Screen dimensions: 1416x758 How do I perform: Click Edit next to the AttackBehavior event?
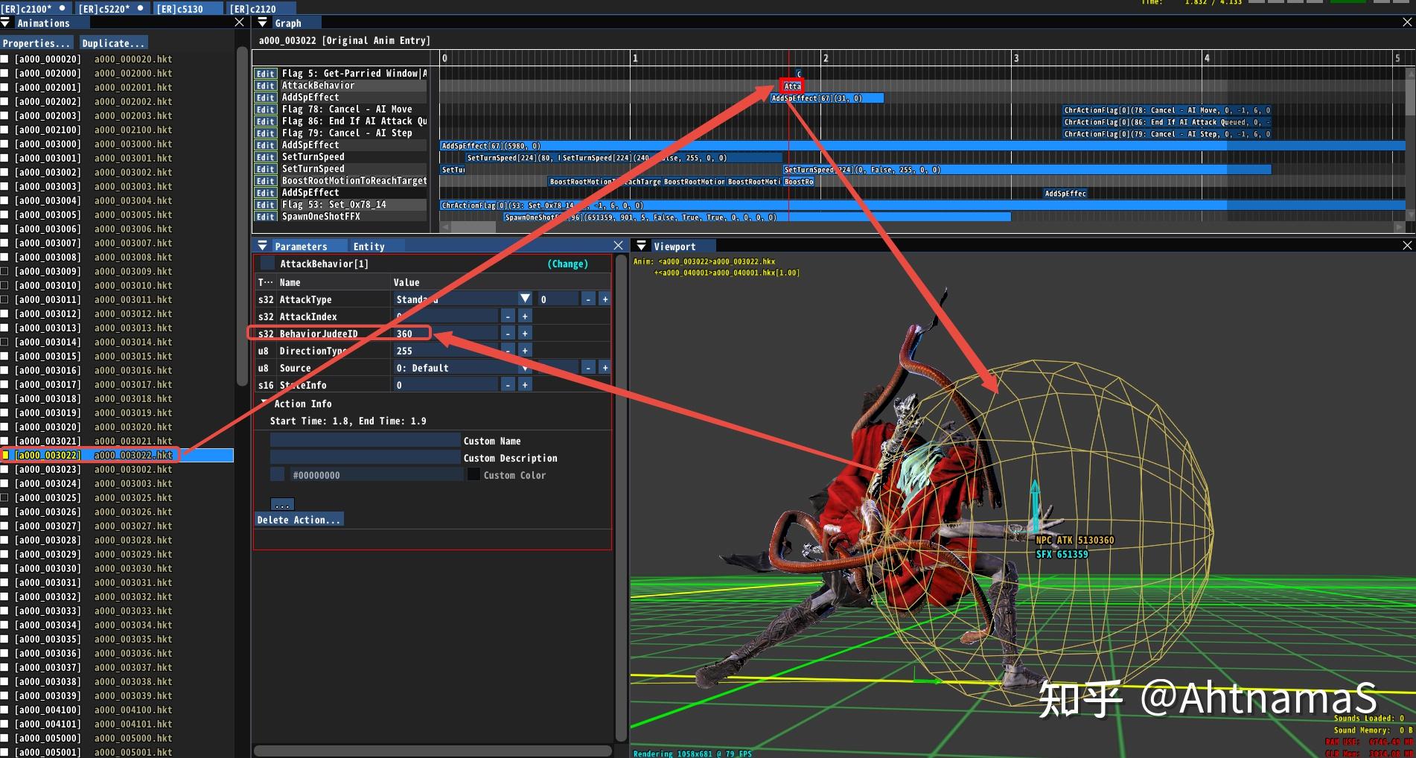click(265, 86)
